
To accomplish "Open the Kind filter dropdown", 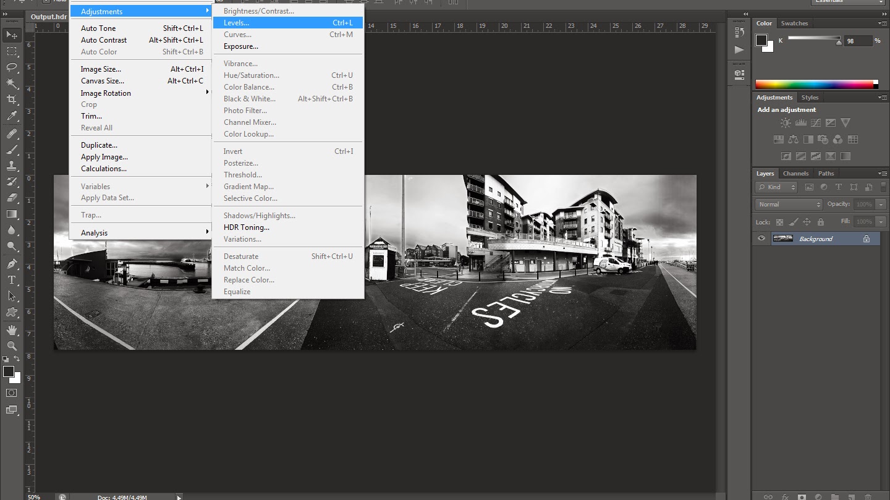I will 776,187.
